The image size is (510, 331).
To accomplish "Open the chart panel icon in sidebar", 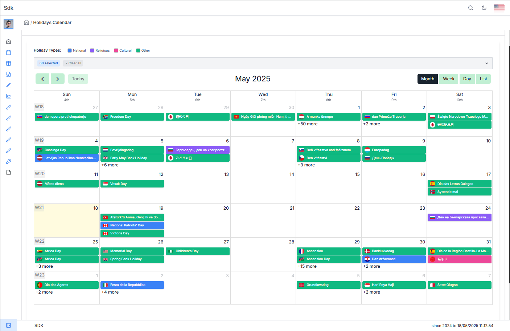I will [8, 96].
